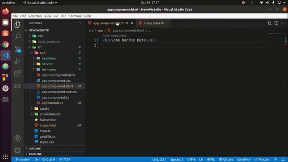Show Applications grid in Ubuntu dock
Screen dimensions: 288x162
point(5,157)
